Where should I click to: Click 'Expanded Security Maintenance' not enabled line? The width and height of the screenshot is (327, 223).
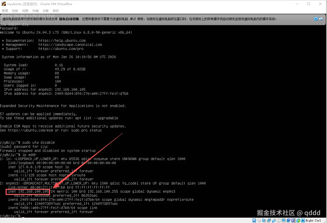(x=63, y=106)
